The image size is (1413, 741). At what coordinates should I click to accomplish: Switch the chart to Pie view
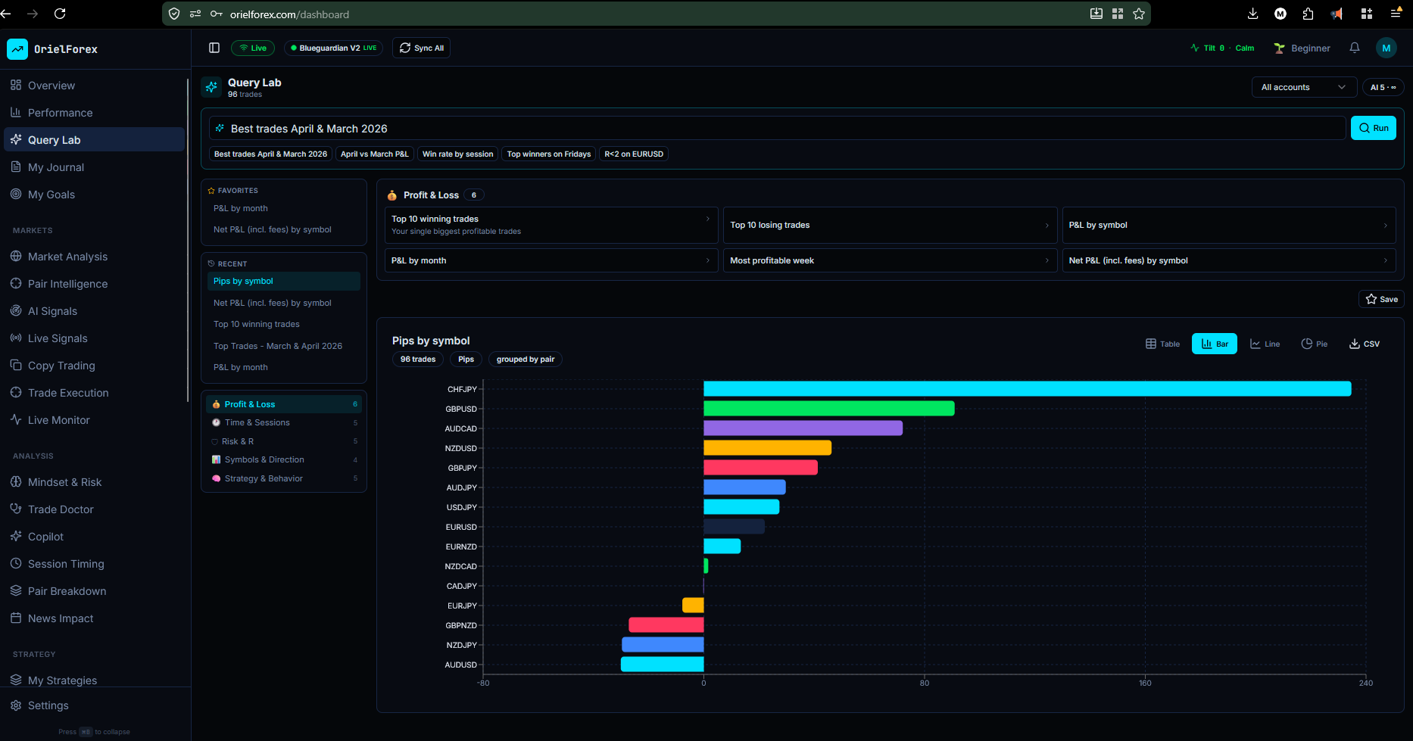[1315, 344]
